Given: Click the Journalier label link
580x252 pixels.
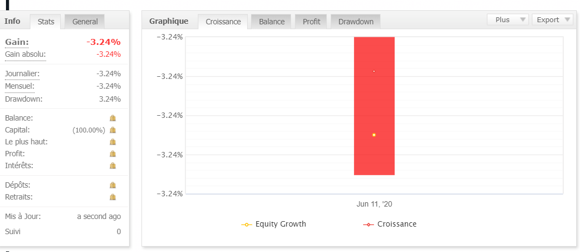Looking at the screenshot, I should [22, 74].
